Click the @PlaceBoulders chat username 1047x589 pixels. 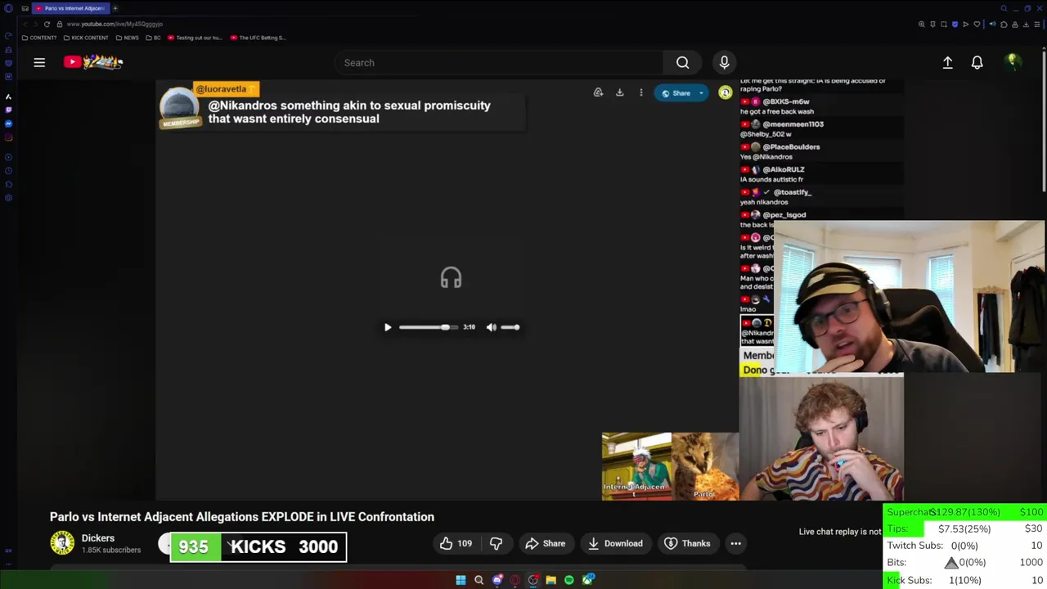791,146
